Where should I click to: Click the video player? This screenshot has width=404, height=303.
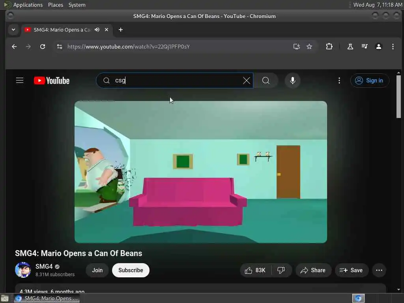point(201,172)
